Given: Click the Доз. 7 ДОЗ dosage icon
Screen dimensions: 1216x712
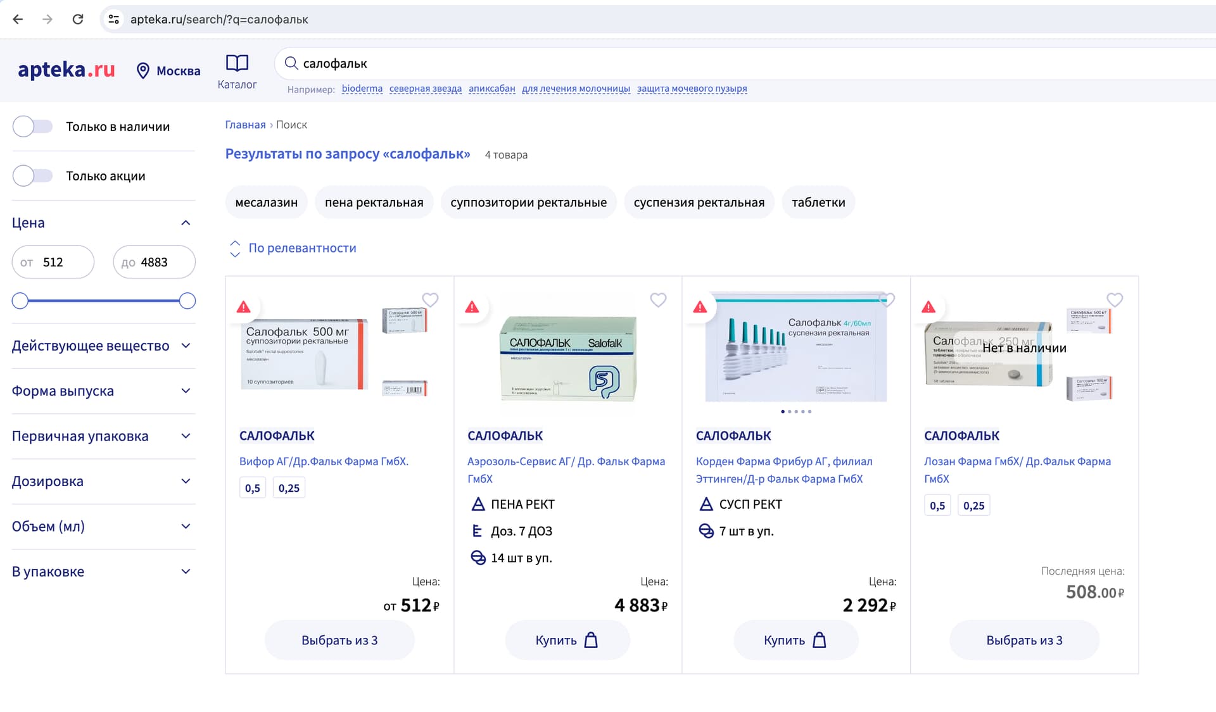Looking at the screenshot, I should coord(478,531).
